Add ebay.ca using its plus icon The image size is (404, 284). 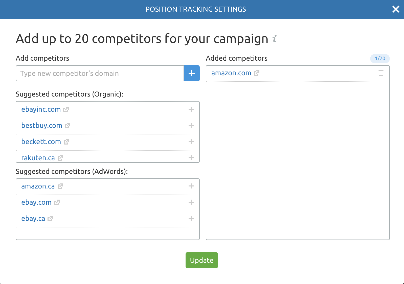point(191,218)
